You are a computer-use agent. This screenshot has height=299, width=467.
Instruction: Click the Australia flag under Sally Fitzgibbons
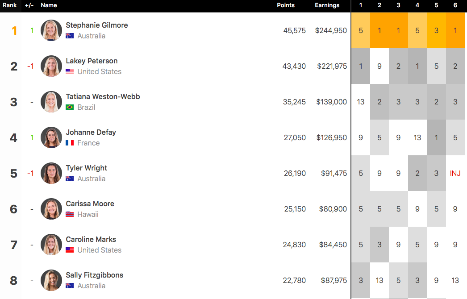(70, 286)
